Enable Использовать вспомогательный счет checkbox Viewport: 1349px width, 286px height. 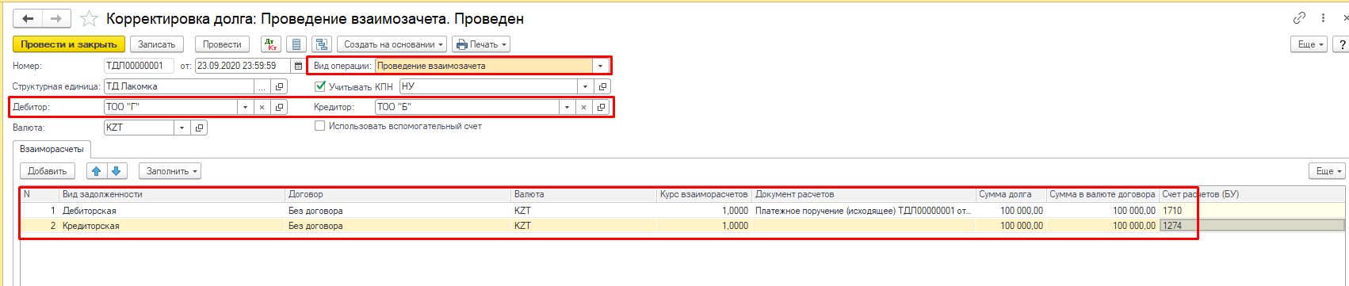(320, 126)
